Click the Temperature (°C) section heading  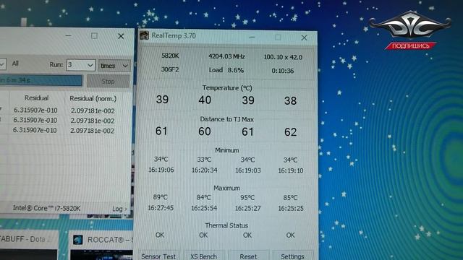coord(226,88)
